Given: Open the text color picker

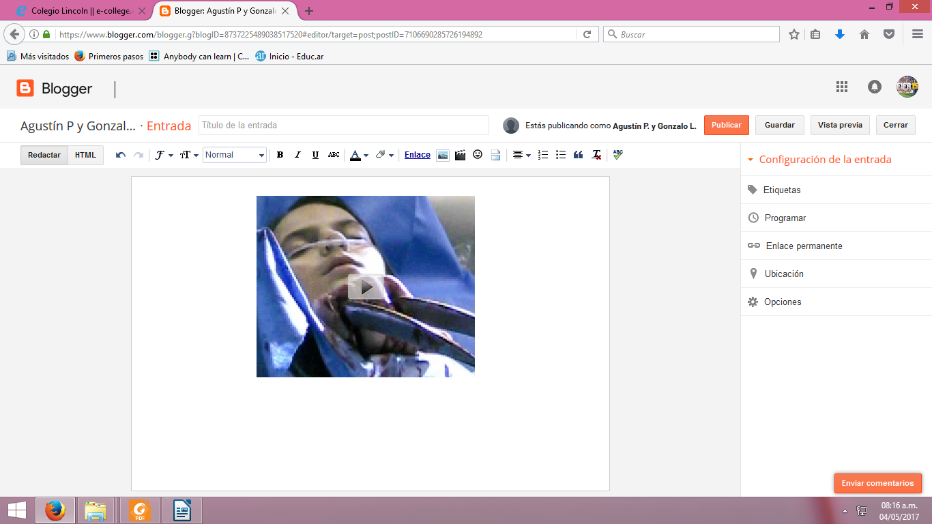Looking at the screenshot, I should click(359, 155).
